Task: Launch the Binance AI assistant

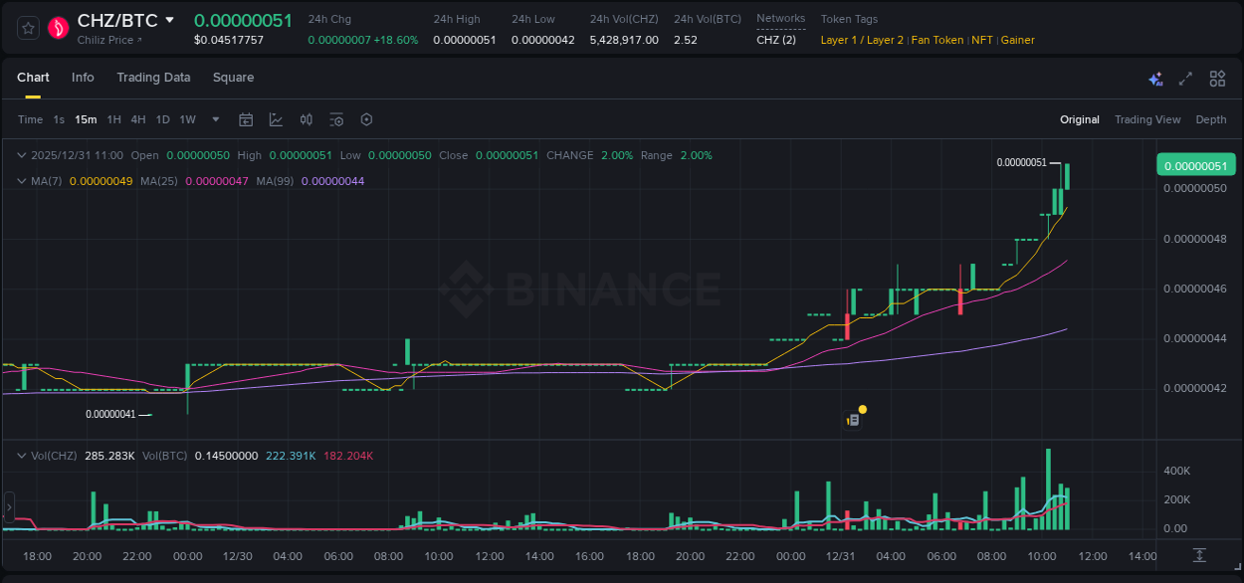Action: (x=1154, y=78)
